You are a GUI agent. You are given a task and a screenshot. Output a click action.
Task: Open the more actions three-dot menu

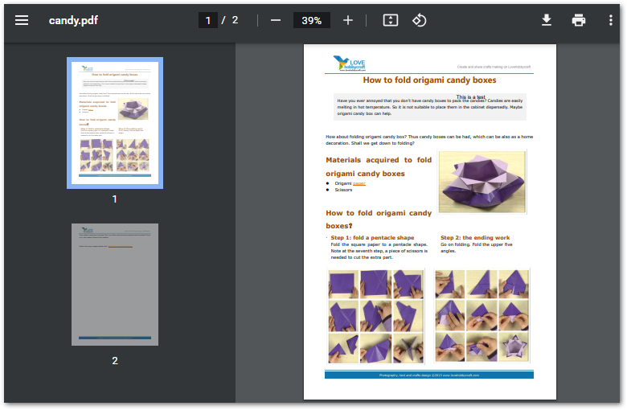pos(610,20)
